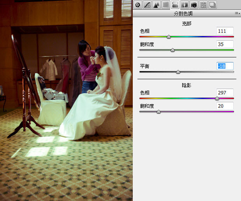Click the 陰影 飽和度 slider handle

(158, 112)
